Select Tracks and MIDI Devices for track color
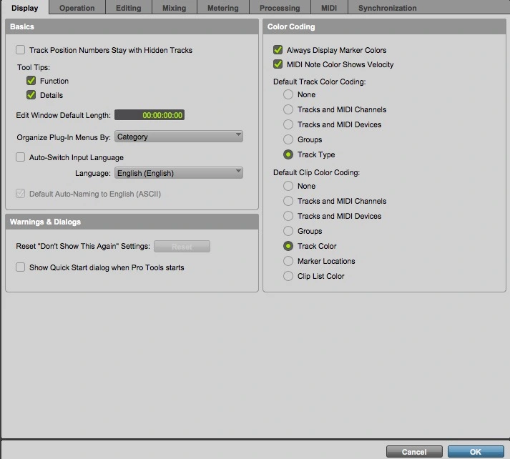This screenshot has width=510, height=459. point(288,124)
